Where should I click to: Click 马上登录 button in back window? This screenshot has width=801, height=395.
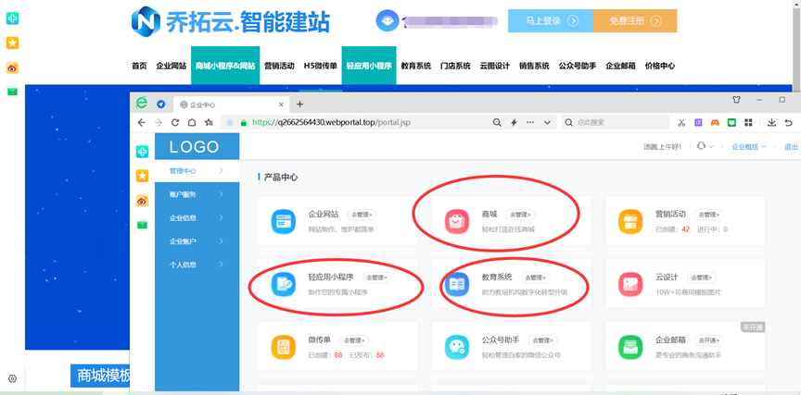[550, 21]
